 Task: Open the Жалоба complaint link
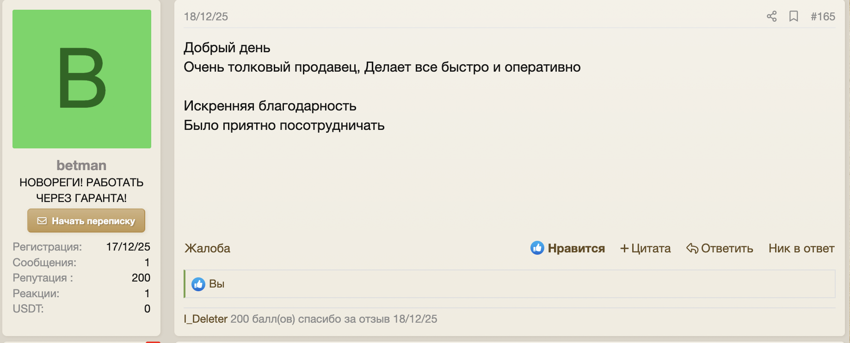(x=207, y=248)
